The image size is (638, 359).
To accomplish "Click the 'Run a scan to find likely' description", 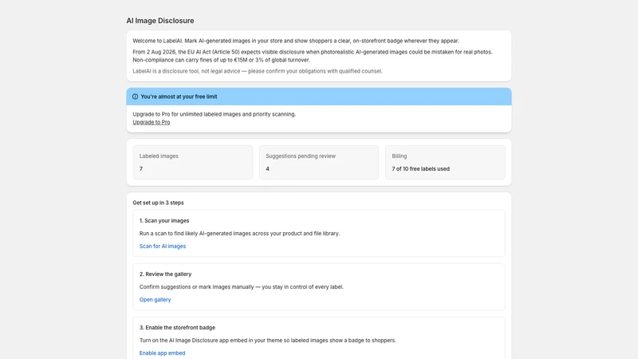I will (x=239, y=234).
